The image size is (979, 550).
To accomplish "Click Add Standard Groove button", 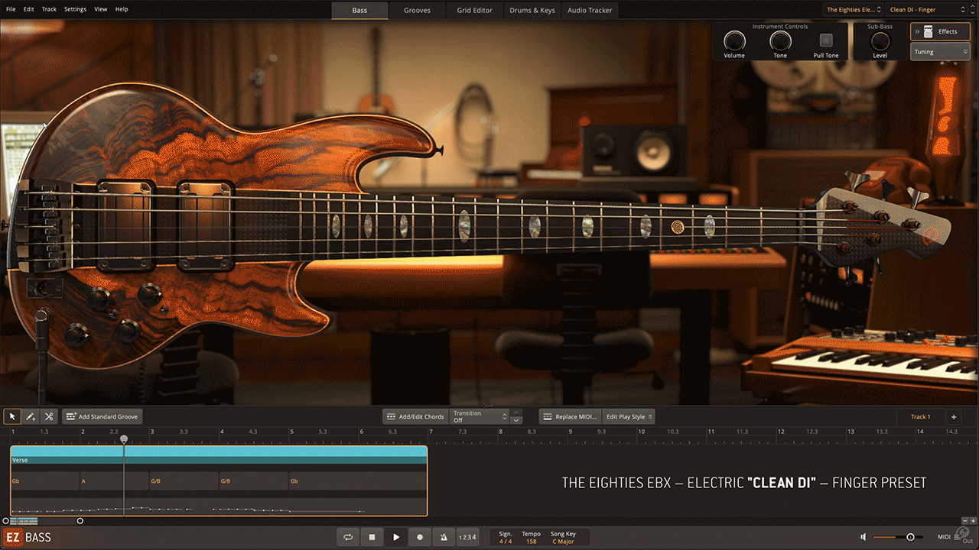I will click(102, 416).
